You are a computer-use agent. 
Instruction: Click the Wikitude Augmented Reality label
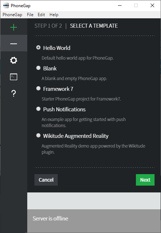pos(76,136)
